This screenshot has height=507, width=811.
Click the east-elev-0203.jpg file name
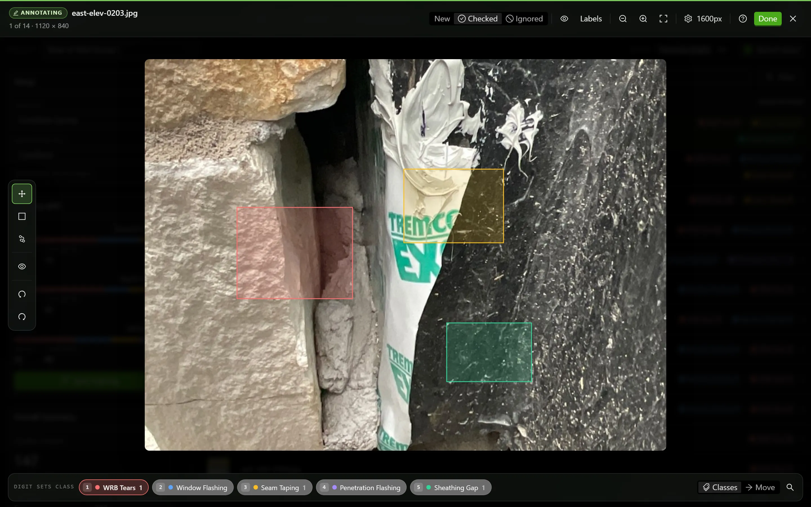104,13
